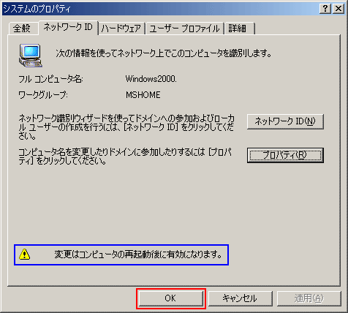The height and width of the screenshot is (313, 348).
Task: Open the ハードウェア tab
Action: [121, 29]
